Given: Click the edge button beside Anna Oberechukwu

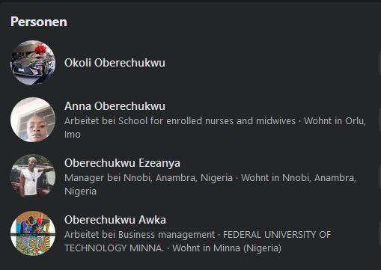Looking at the screenshot, I should [380, 120].
